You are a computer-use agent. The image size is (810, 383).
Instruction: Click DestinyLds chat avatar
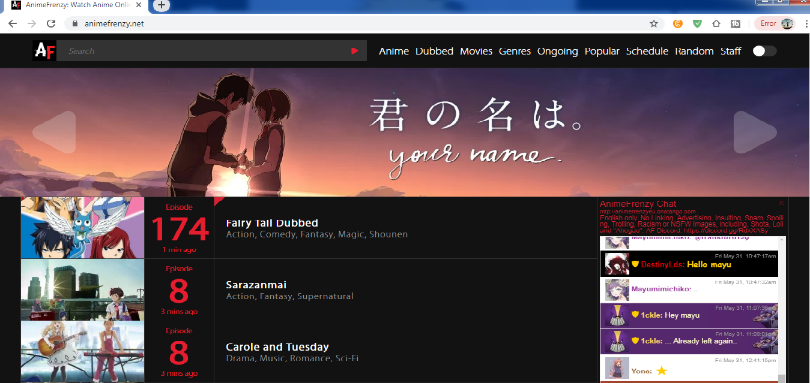[617, 264]
